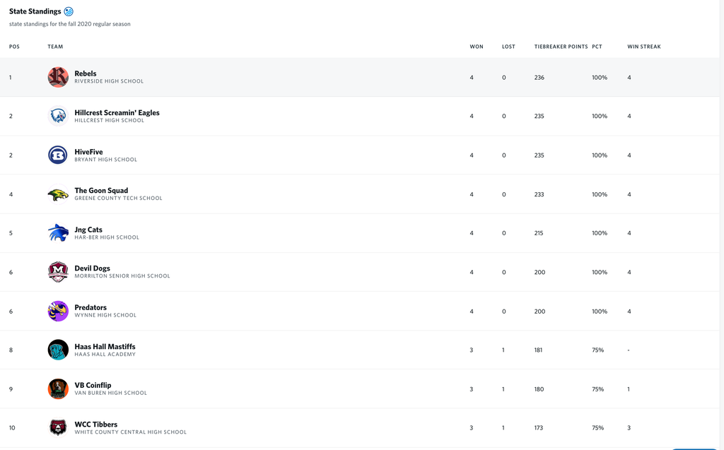Screen dimensions: 724x450
Task: Click White County Central High School label
Action: click(x=131, y=432)
